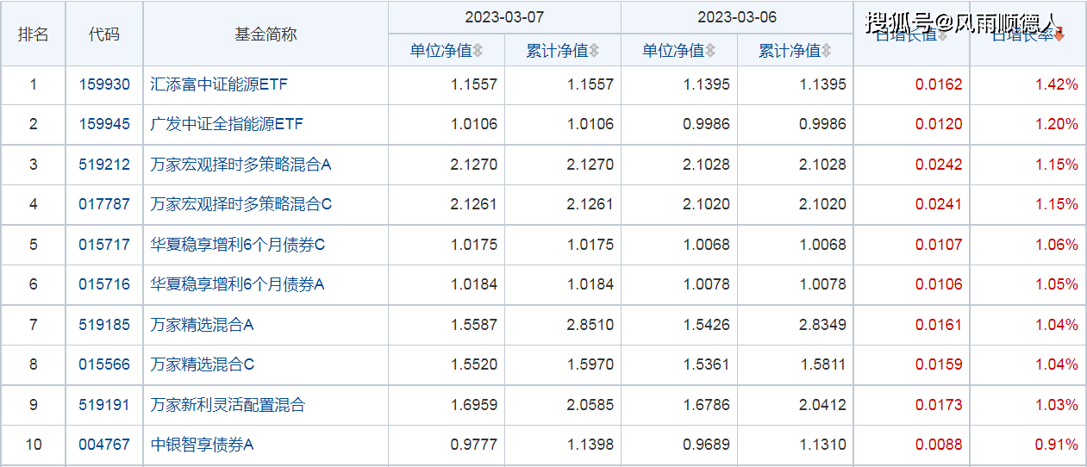Click sort arrows beside 2023-03-06 累计净值
Image resolution: width=1087 pixels, height=467 pixels.
click(x=826, y=51)
